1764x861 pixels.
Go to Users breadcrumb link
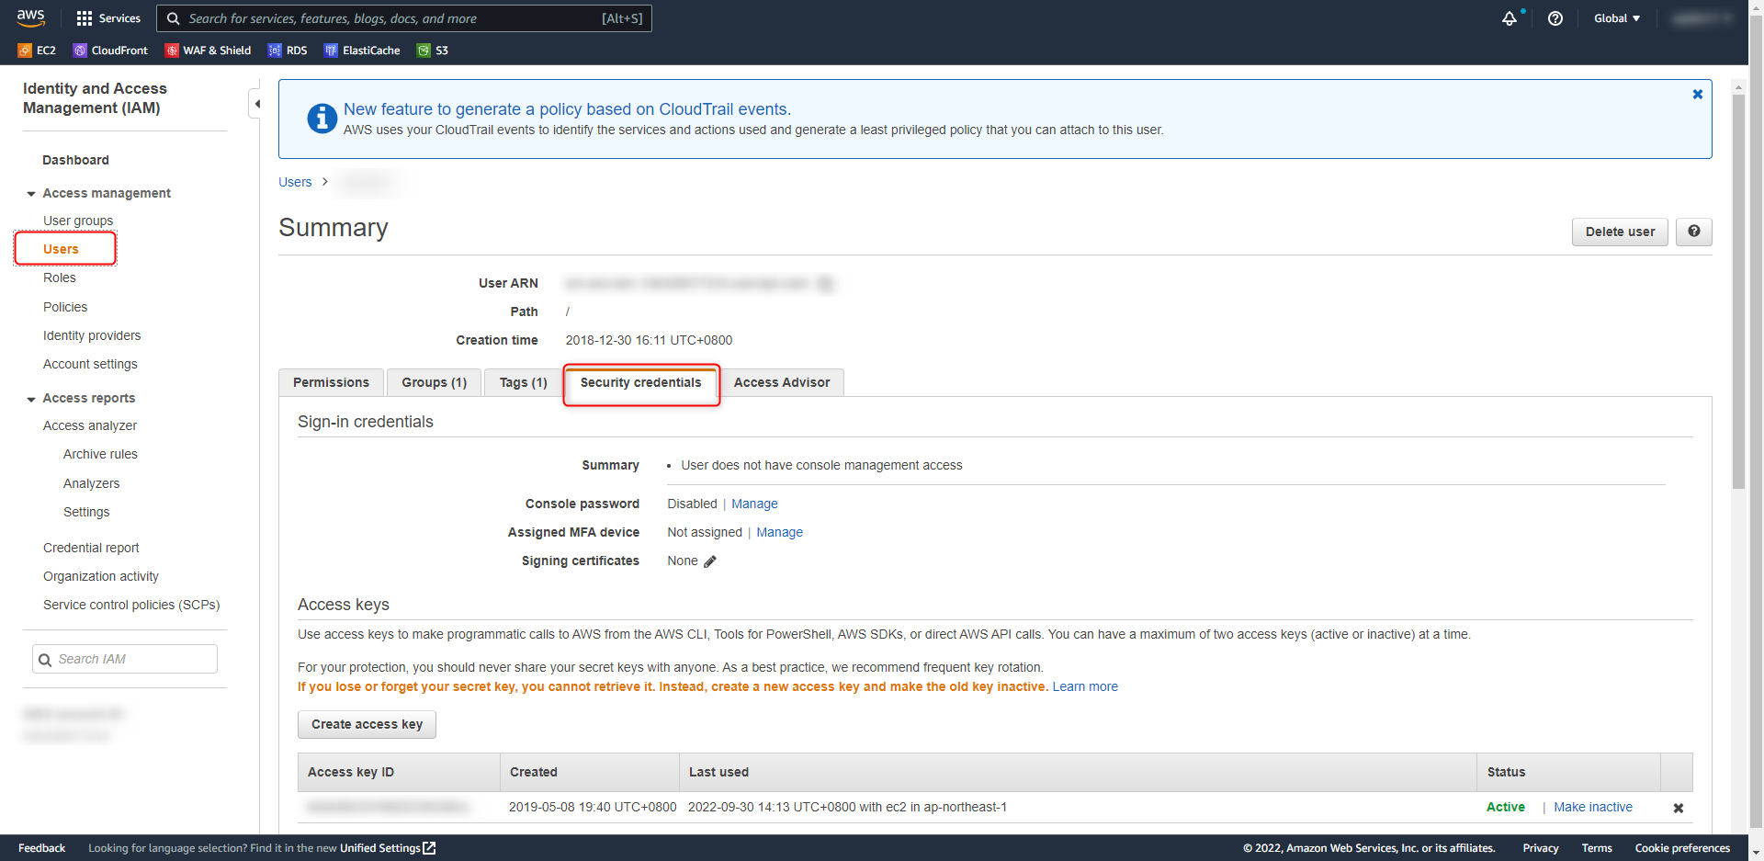click(x=295, y=182)
